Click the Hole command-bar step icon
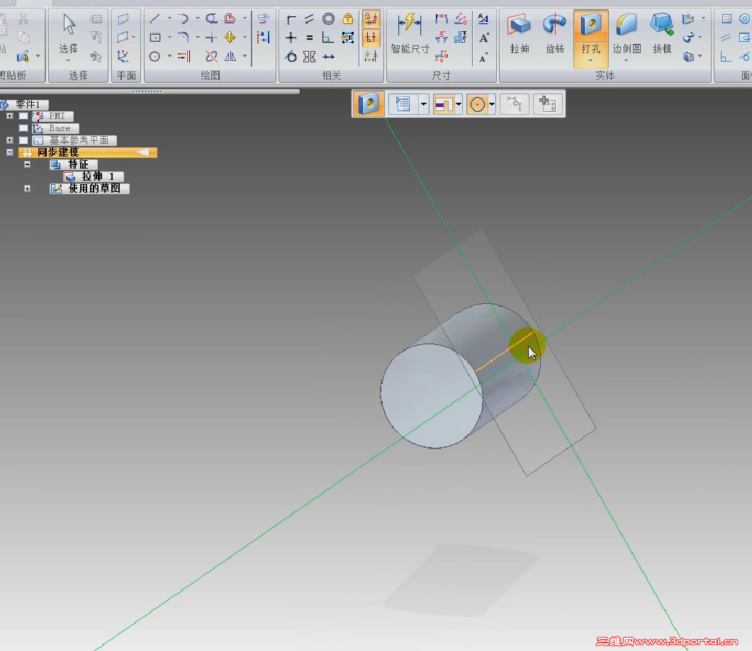The image size is (752, 651). click(x=369, y=103)
